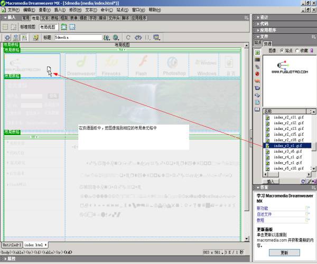Select the Draw Layout Table icon
317x264 pixels.
click(x=64, y=27)
